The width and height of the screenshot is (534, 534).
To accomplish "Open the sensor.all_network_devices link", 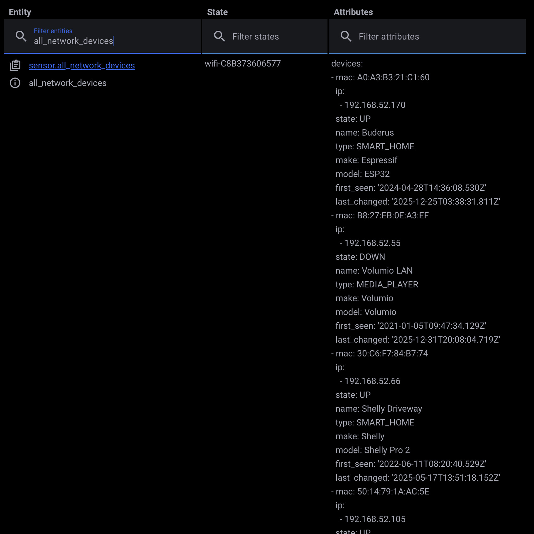I will click(x=82, y=65).
